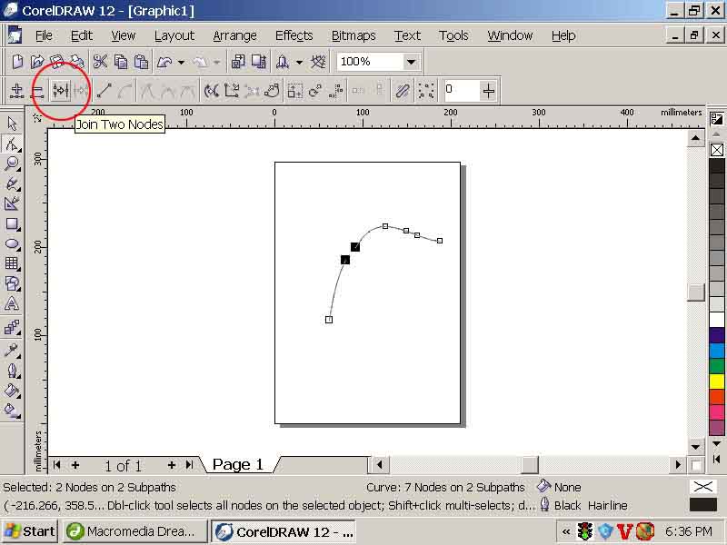Viewport: 727px width, 545px height.
Task: Expand the color palette flyout at bottom
Action: click(x=716, y=460)
